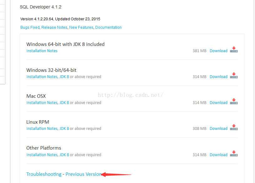The width and height of the screenshot is (255, 183).
Task: Open JDK 8 link under Linux RPM
Action: [x=64, y=129]
